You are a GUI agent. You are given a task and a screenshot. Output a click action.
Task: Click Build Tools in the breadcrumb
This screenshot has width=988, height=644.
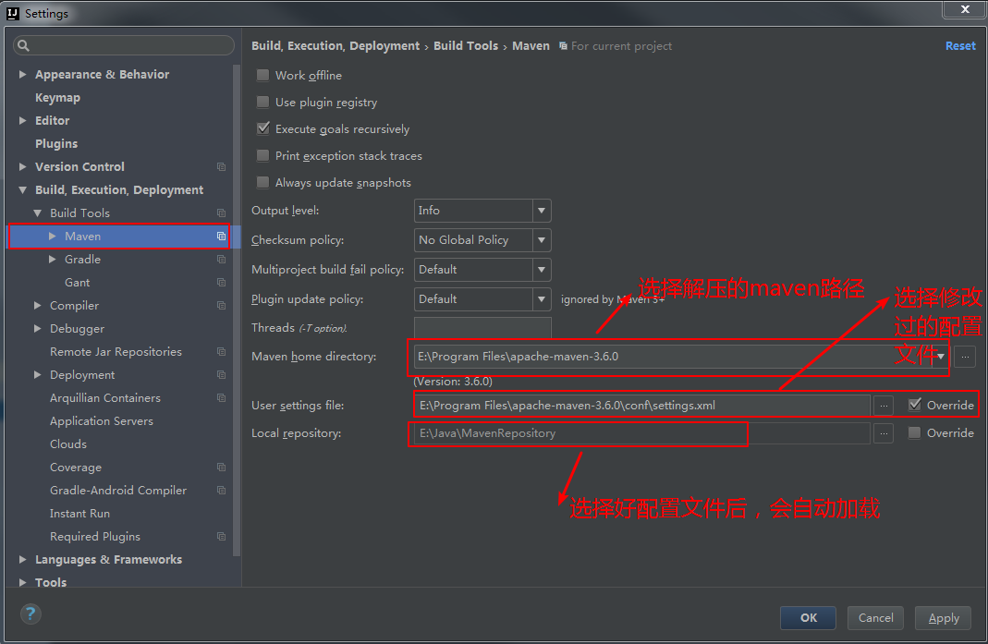pos(466,46)
